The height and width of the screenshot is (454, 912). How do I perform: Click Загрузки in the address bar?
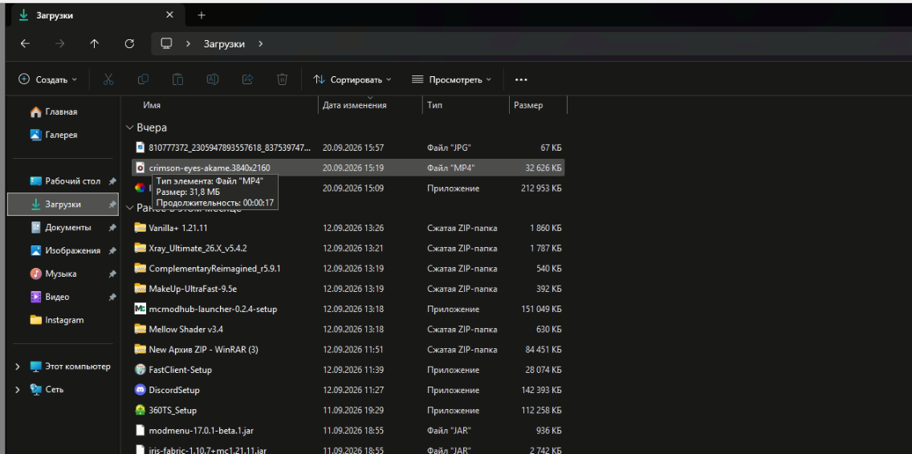(x=224, y=43)
